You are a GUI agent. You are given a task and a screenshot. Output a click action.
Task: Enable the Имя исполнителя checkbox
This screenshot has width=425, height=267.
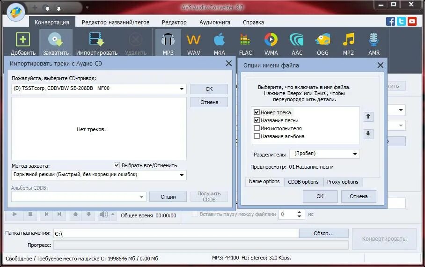point(256,128)
